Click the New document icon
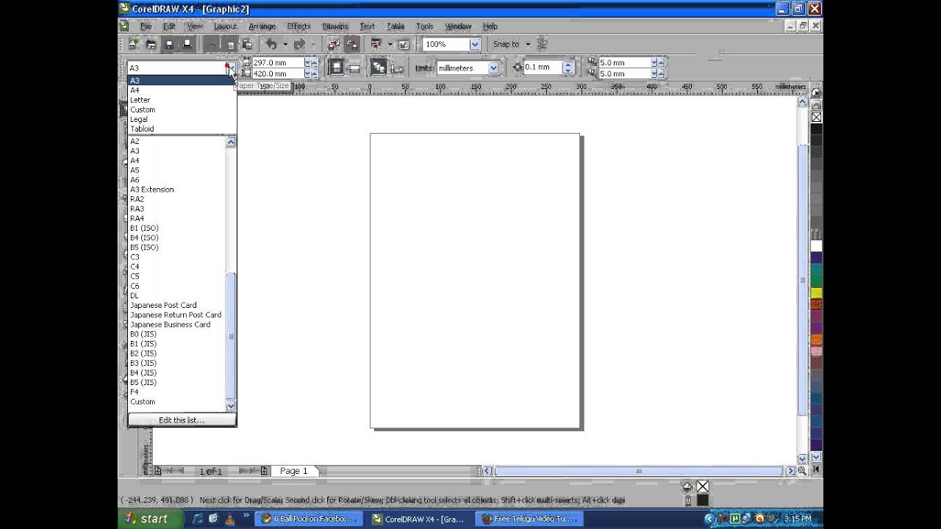The width and height of the screenshot is (941, 529). 134,44
